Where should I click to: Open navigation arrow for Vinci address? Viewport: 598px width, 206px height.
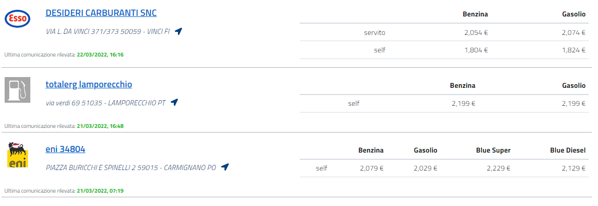[x=178, y=31]
